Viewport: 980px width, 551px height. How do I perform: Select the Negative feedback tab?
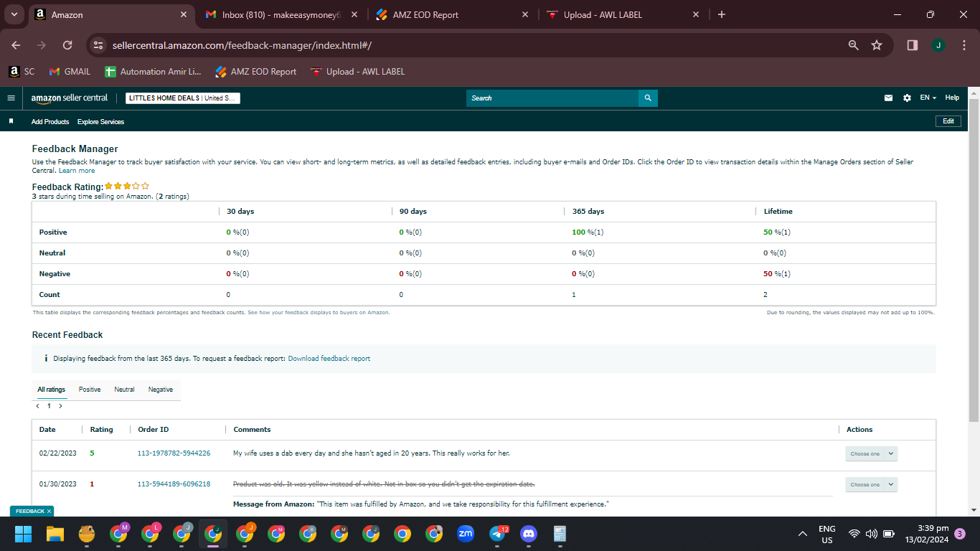click(x=161, y=390)
